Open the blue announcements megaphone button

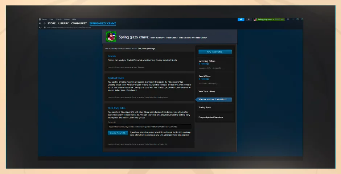(x=241, y=19)
